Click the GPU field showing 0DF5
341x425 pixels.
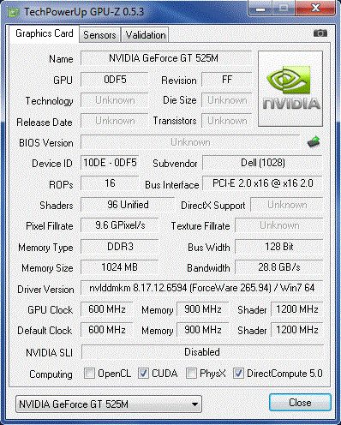point(115,80)
